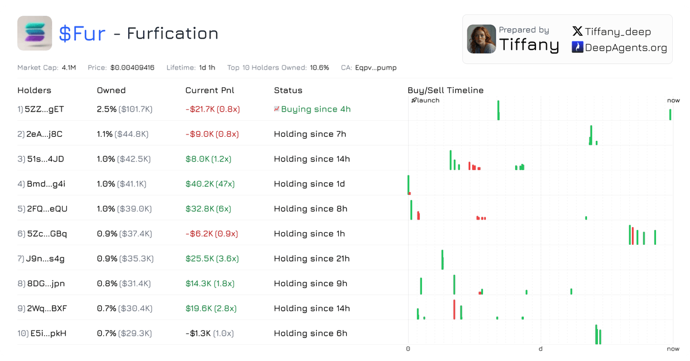
Task: Click the 0.7% ($29.3K) owned value
Action: click(124, 333)
